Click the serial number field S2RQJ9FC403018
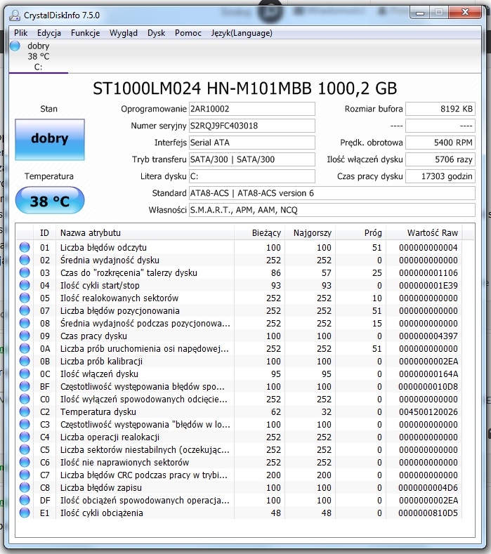 point(252,126)
